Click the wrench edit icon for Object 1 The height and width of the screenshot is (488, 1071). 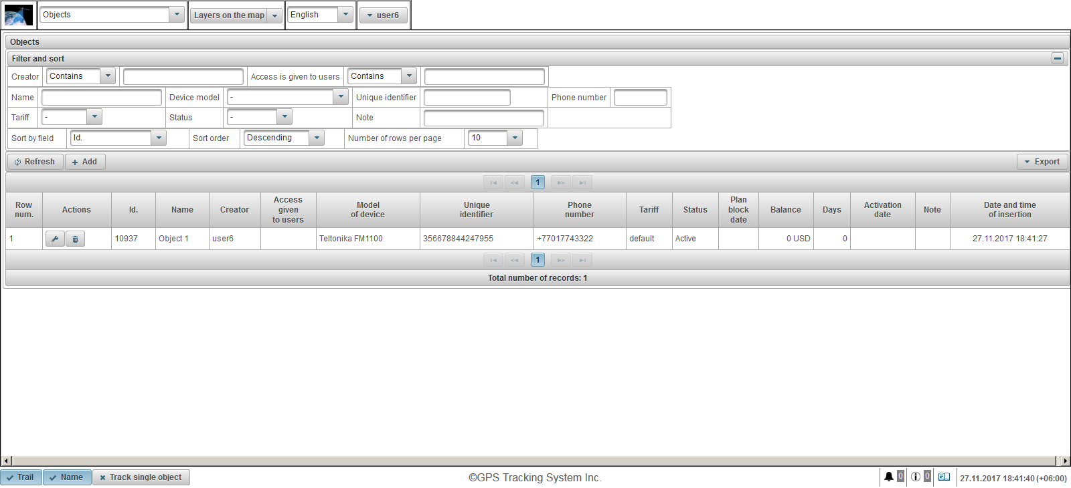(55, 239)
